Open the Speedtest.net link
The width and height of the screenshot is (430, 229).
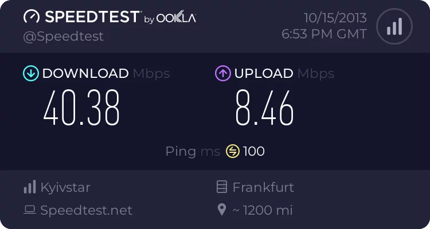pos(86,210)
